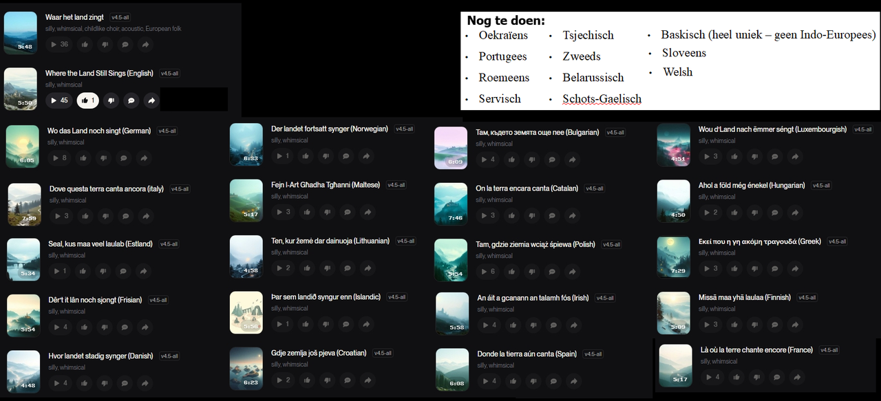The height and width of the screenshot is (401, 881).
Task: Select the 'Baskisch' to-do list entry
Action: 768,34
